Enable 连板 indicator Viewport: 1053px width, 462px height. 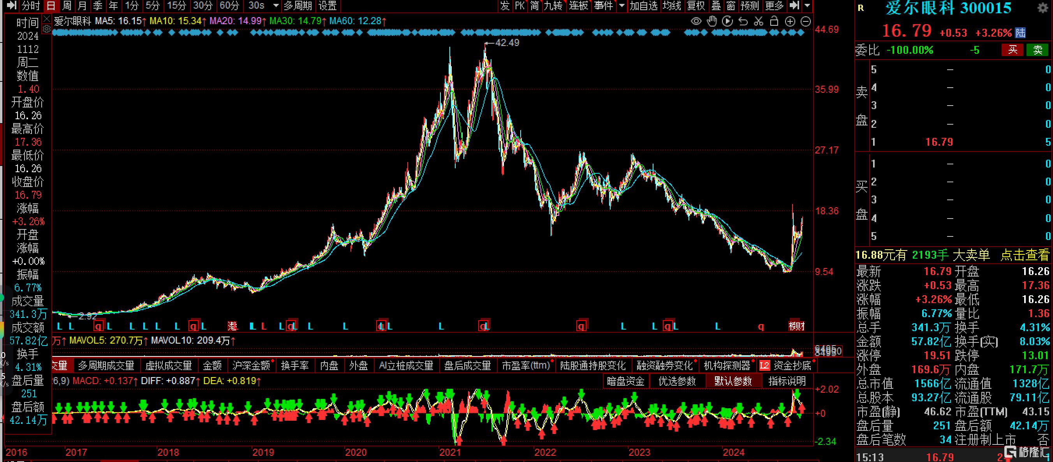point(578,6)
